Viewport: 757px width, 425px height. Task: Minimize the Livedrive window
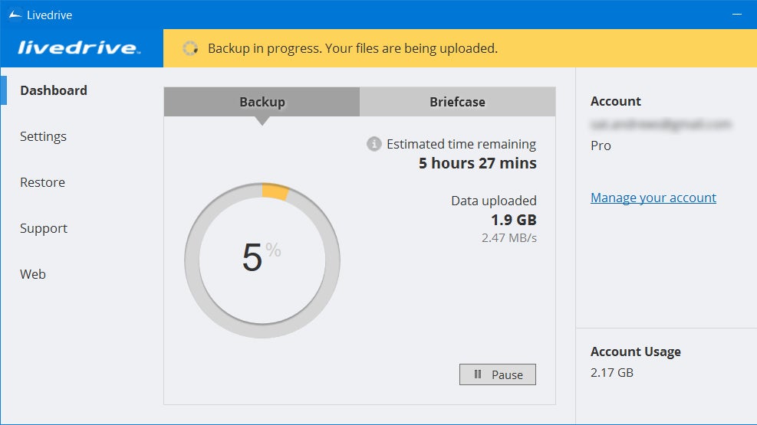[x=737, y=15]
